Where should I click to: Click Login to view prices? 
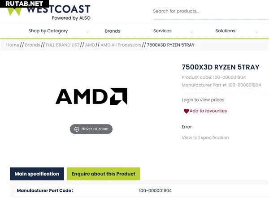pos(203,100)
